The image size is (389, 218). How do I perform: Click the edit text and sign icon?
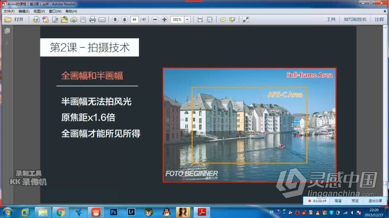coord(55,19)
